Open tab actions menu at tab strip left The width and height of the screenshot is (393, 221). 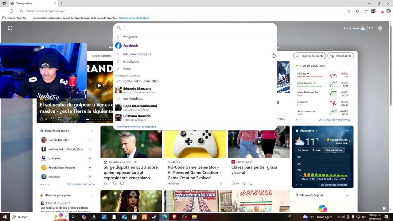point(4,3)
